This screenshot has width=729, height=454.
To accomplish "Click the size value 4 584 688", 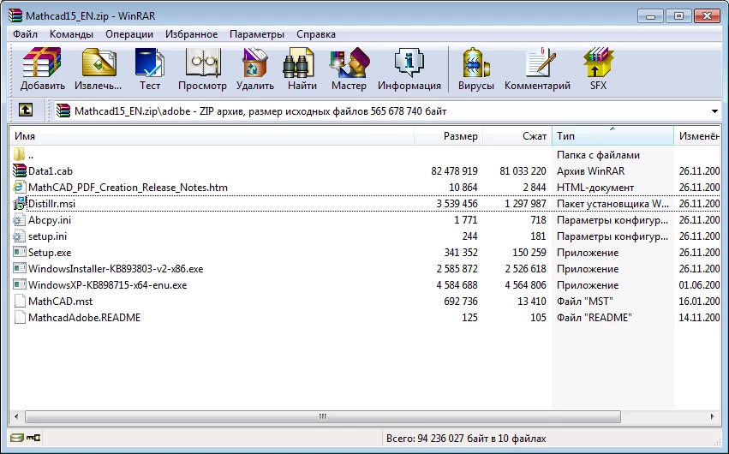I will pos(457,285).
